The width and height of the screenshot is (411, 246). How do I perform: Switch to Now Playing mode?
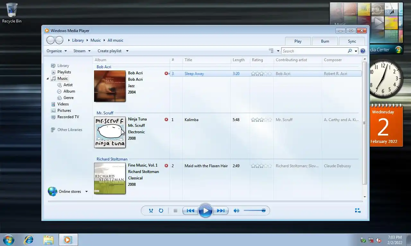[358, 210]
